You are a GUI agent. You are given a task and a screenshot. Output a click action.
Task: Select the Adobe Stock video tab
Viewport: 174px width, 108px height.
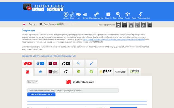tap(53, 63)
